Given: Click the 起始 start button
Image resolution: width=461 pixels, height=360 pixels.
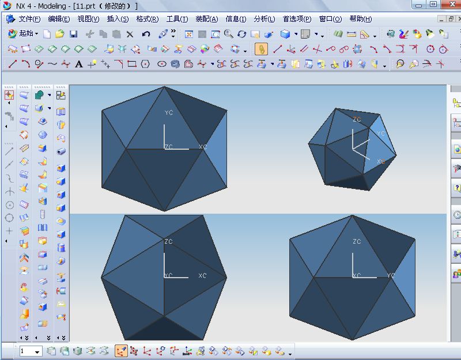Looking at the screenshot, I should pyautogui.click(x=23, y=34).
